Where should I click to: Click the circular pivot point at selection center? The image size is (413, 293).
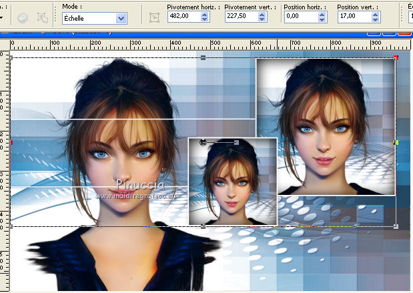tap(203, 143)
